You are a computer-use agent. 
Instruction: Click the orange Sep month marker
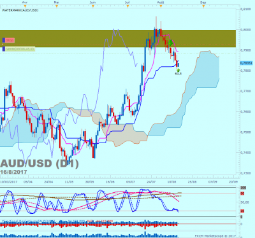tap(203, 6)
